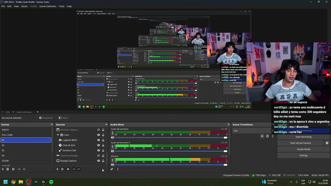Hide the Logitech BRIO source
This screenshot has height=186, width=331.
point(99,140)
